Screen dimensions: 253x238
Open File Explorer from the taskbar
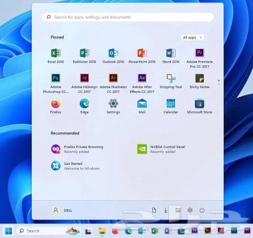pos(102,231)
